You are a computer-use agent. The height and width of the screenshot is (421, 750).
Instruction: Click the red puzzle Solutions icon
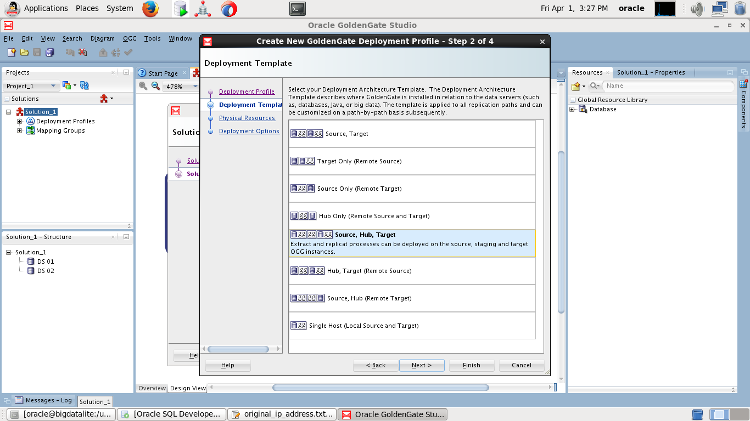click(x=104, y=99)
